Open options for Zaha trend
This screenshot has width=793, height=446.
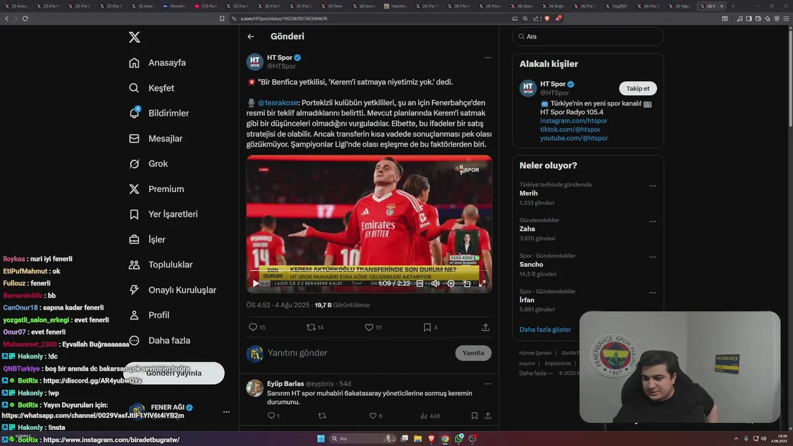tap(652, 221)
